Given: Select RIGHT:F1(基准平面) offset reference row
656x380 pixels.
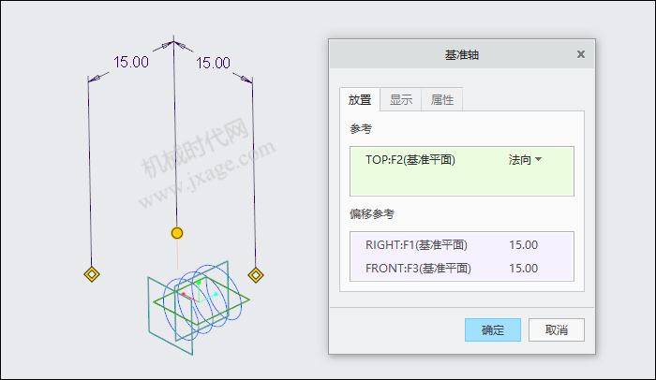Looking at the screenshot, I should pyautogui.click(x=462, y=244).
